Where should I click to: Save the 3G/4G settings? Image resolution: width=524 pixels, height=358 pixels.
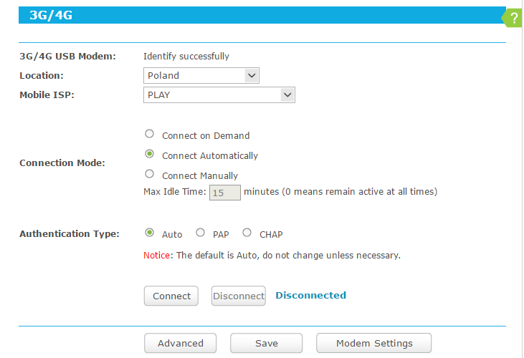tap(267, 344)
